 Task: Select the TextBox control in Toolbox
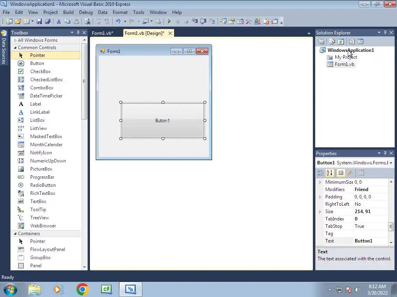46,201
